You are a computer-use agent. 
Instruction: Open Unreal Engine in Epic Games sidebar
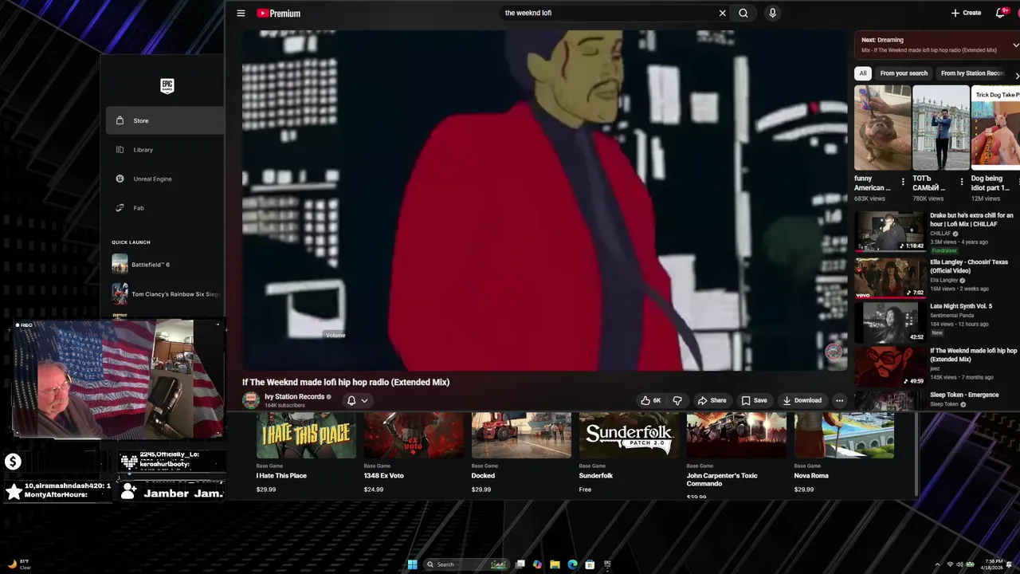coord(165,179)
